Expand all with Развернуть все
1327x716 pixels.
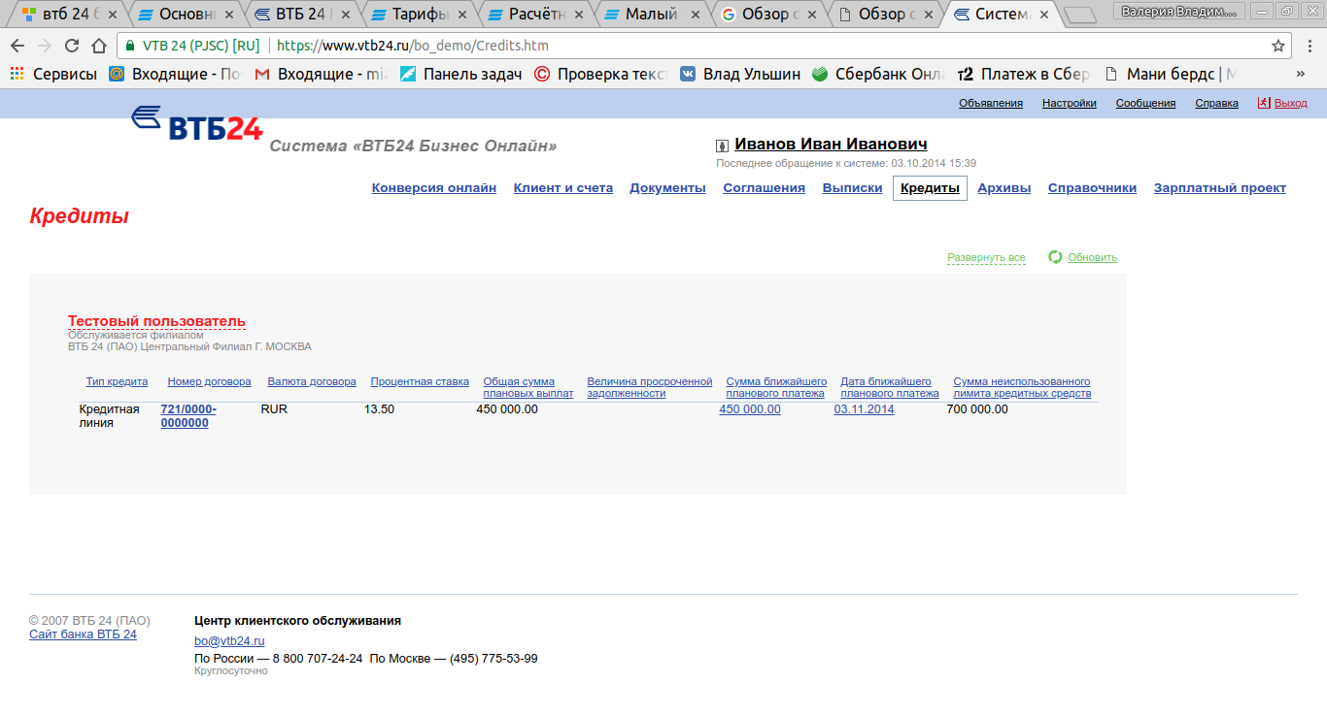click(x=986, y=258)
